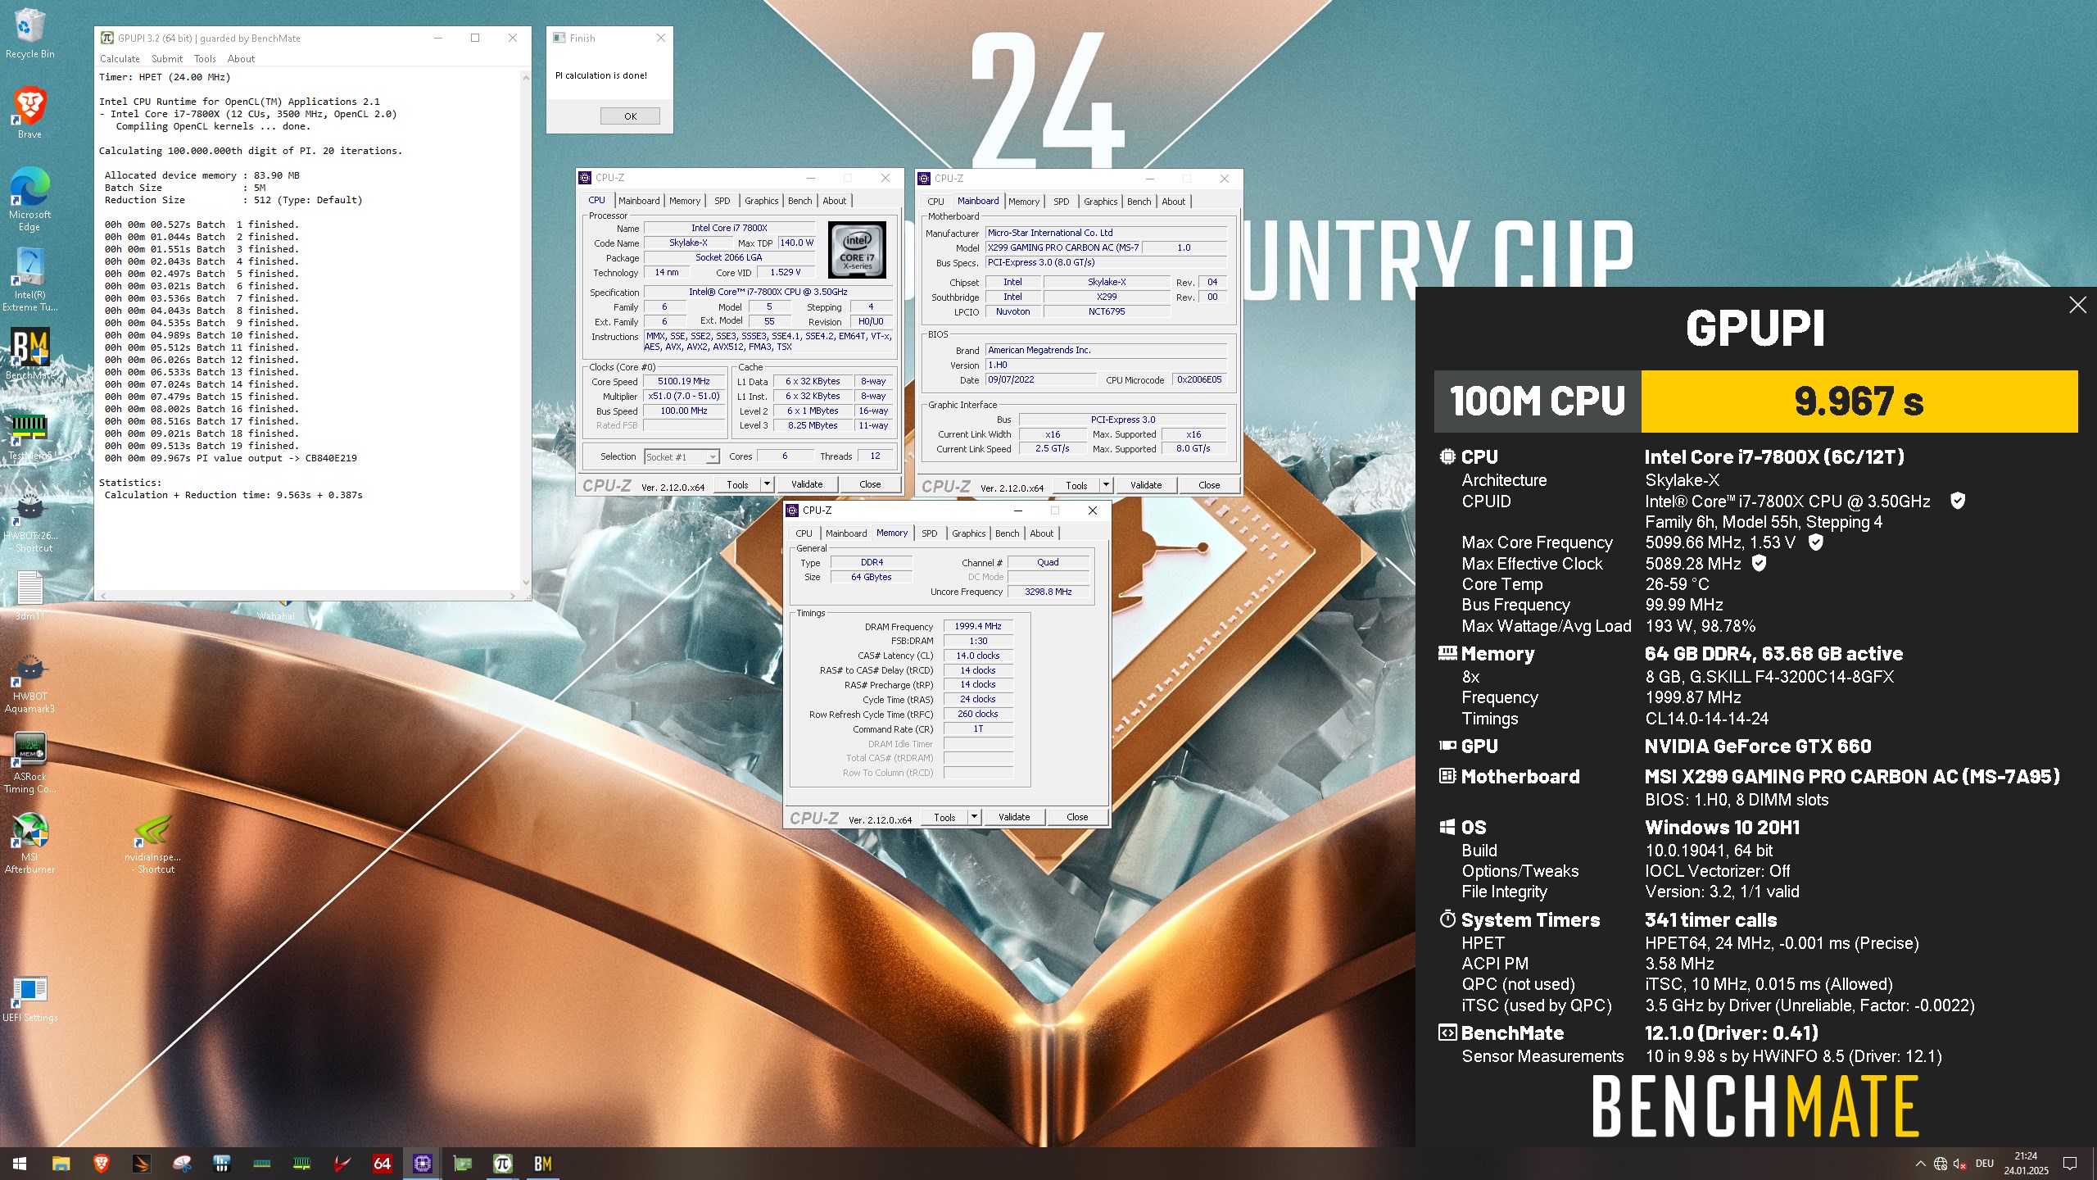This screenshot has height=1180, width=2097.
Task: Click the Core Speed 5100.19 MHz field
Action: point(683,381)
